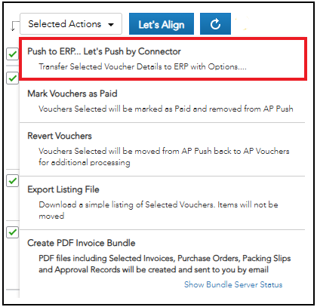Open the Selected Actions dropdown
This screenshot has width=317, height=307.
(x=71, y=24)
